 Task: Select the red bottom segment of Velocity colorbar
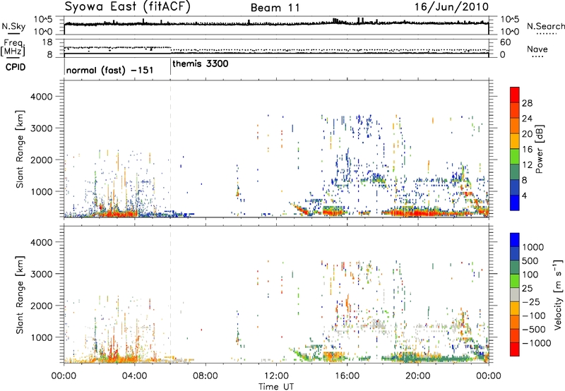pos(515,349)
